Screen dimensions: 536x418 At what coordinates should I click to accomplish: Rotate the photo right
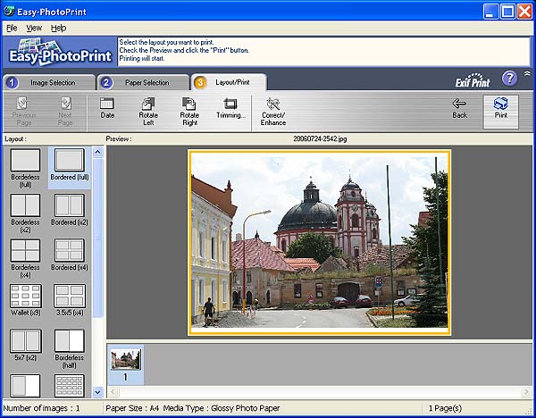189,110
